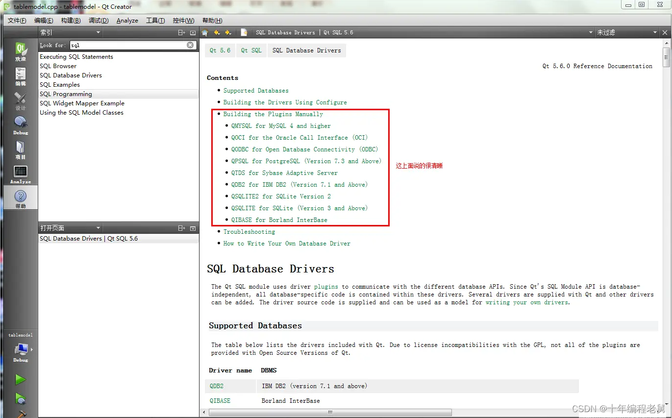Viewport: 672px width, 418px height.
Task: Follow the QDB2 for IBM DB2 contents link
Action: click(x=299, y=185)
